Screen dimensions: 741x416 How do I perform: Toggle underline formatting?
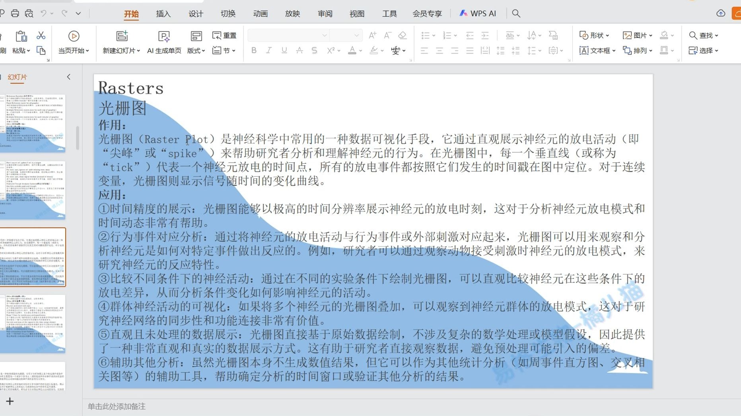coord(284,50)
